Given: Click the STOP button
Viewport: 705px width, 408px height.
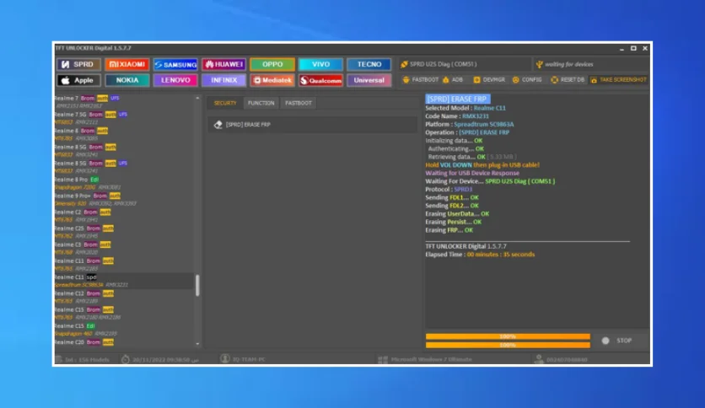Looking at the screenshot, I should (623, 341).
